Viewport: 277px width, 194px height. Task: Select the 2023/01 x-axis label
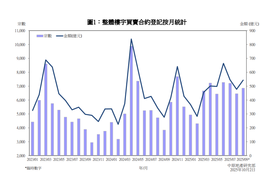[32, 160]
